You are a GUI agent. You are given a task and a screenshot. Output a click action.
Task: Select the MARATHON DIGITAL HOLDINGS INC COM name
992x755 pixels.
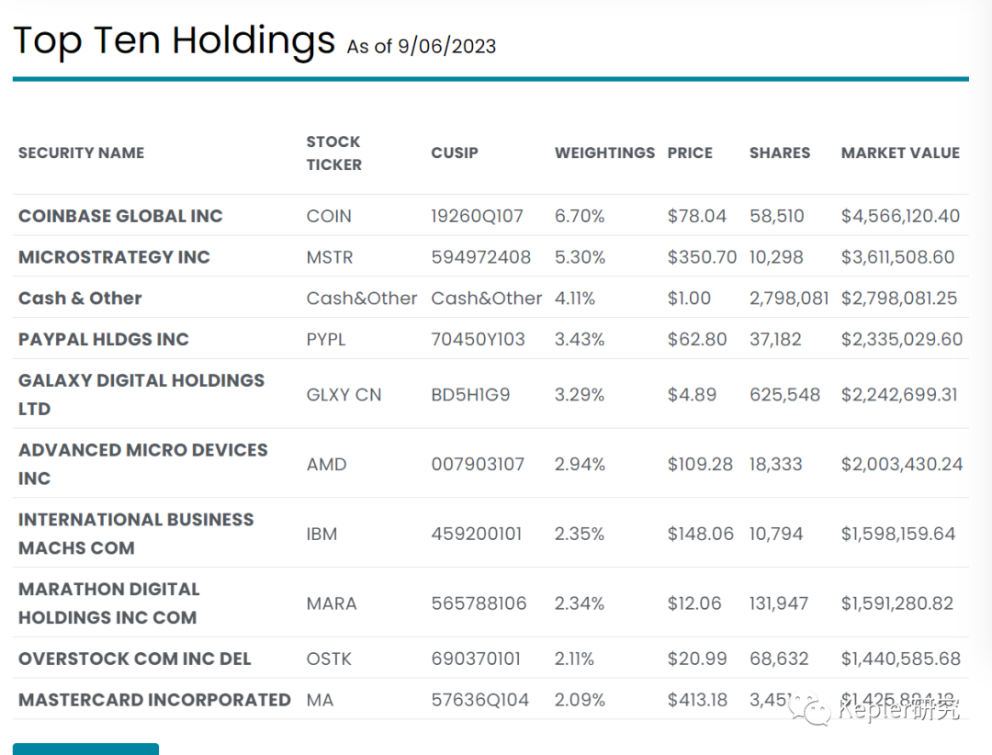pos(108,603)
